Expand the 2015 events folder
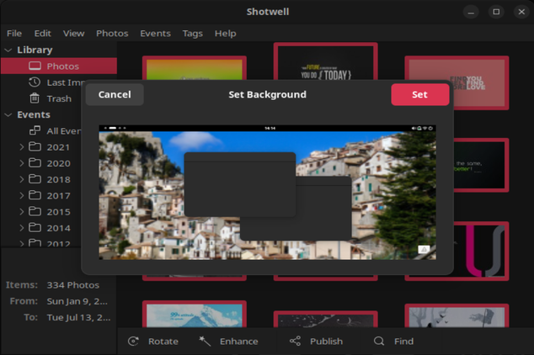This screenshot has height=355, width=534. 21,211
